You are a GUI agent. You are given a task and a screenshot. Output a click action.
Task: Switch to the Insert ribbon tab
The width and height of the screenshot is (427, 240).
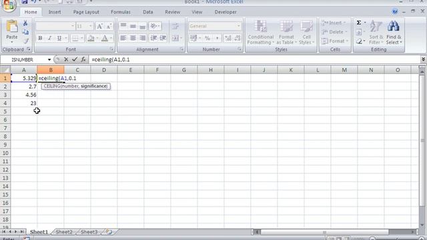(x=55, y=12)
